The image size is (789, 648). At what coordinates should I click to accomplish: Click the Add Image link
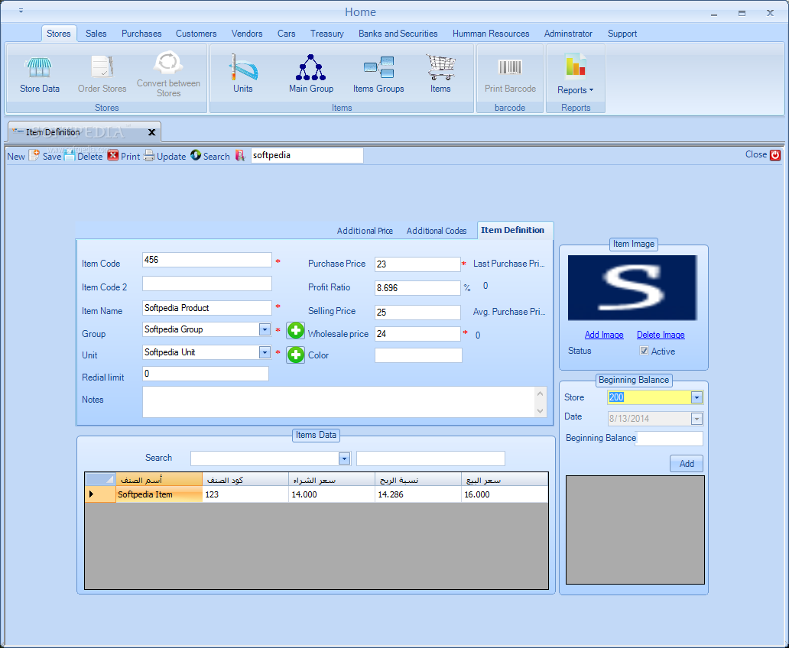[604, 335]
